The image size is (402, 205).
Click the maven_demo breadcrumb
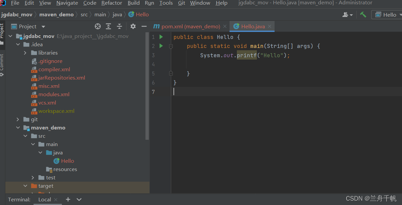pos(56,15)
